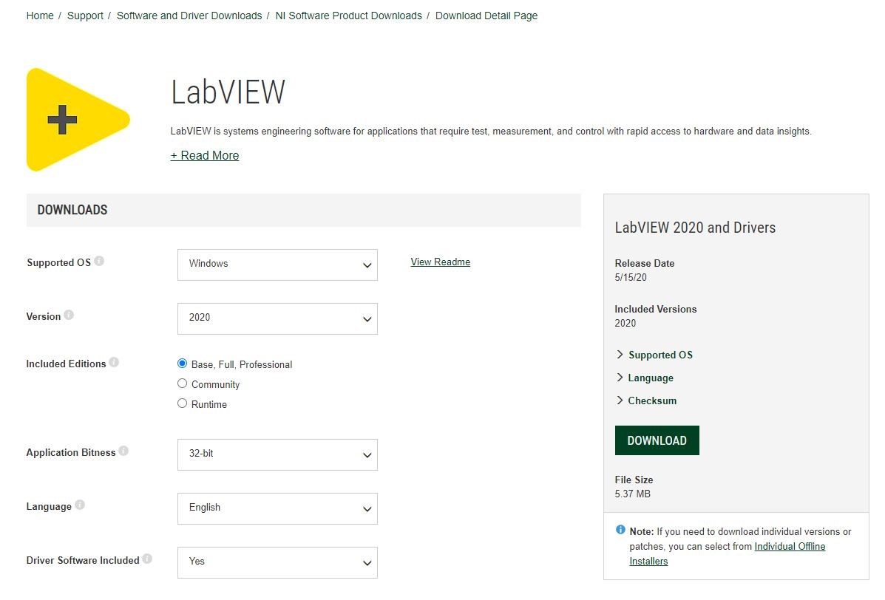Expand Language section in side panel
This screenshot has width=885, height=600.
(x=645, y=378)
